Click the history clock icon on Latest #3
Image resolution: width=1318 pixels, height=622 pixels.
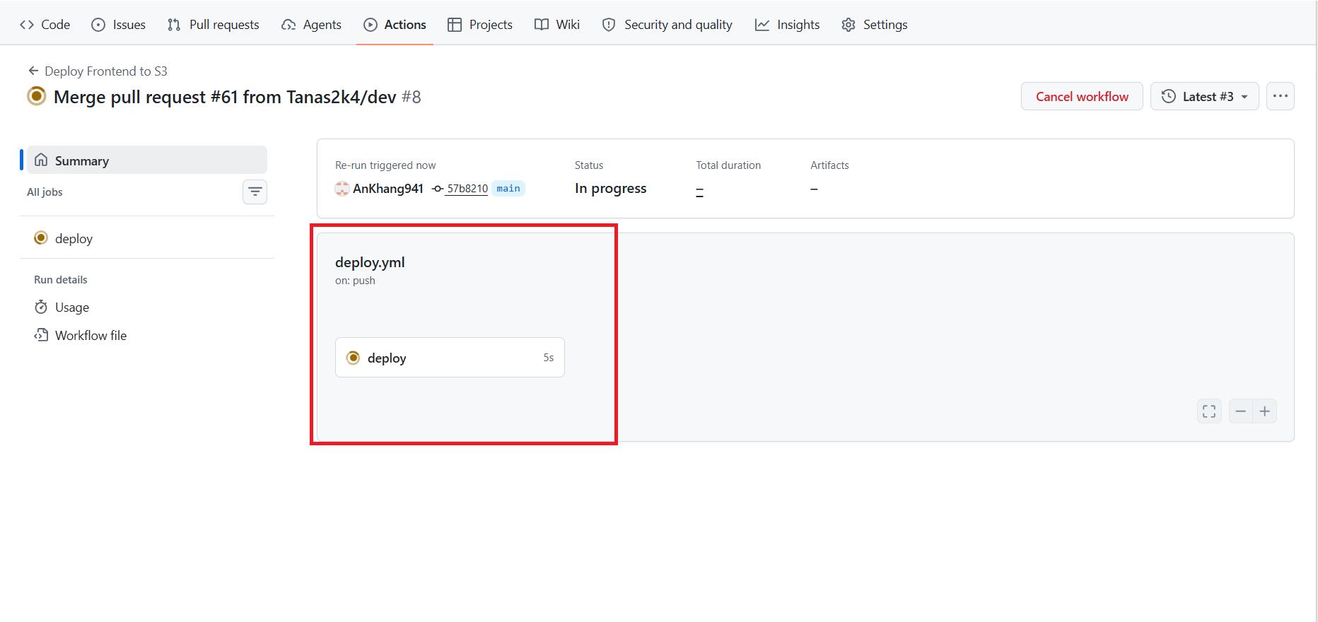coord(1169,96)
